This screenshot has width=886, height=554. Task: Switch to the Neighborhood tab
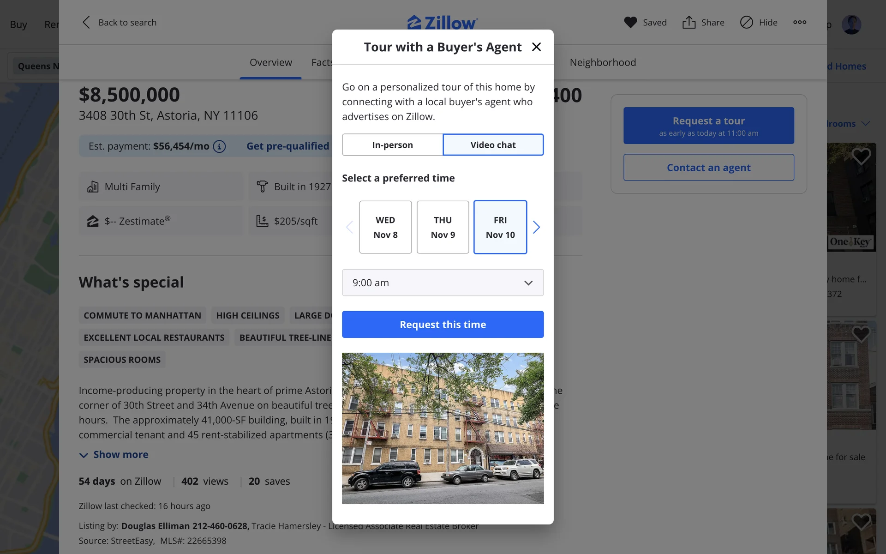tap(602, 62)
